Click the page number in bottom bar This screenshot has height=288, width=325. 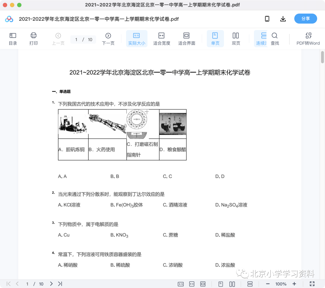pos(27,284)
